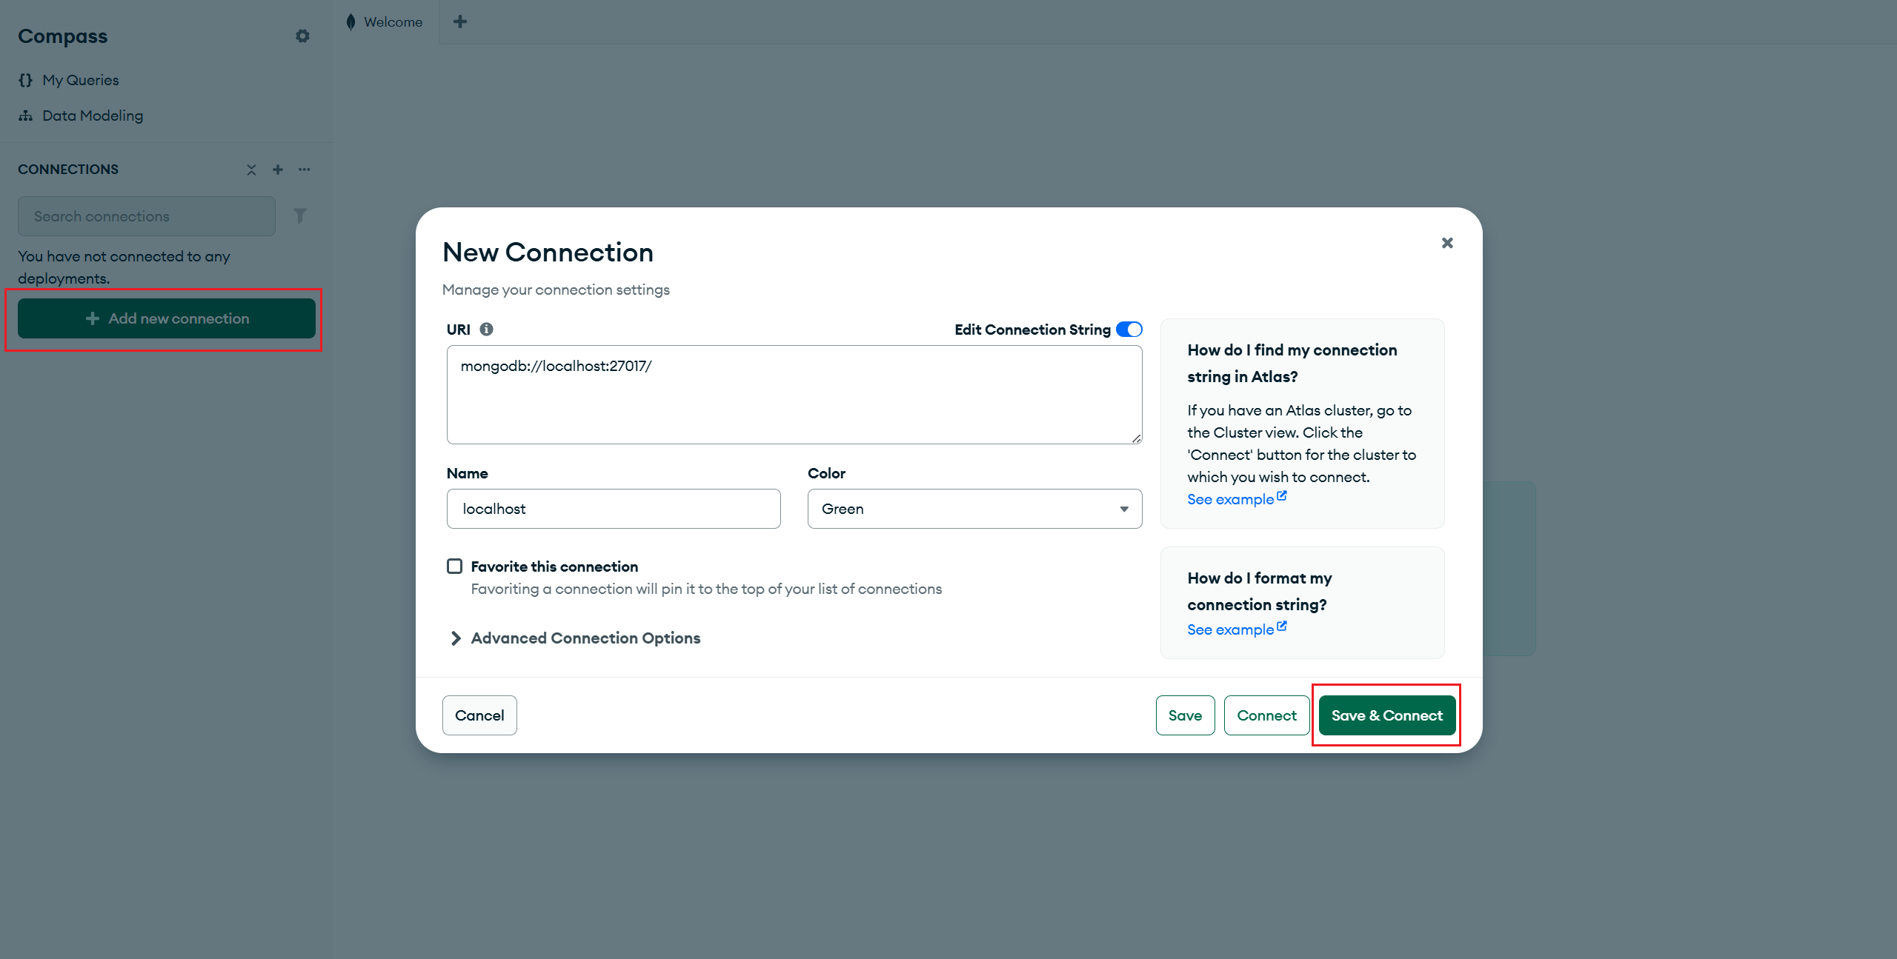
Task: Click 'How do I format my connection string?' heading
Action: pos(1260,591)
